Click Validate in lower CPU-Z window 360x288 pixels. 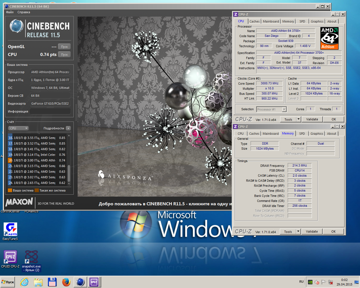(312, 231)
